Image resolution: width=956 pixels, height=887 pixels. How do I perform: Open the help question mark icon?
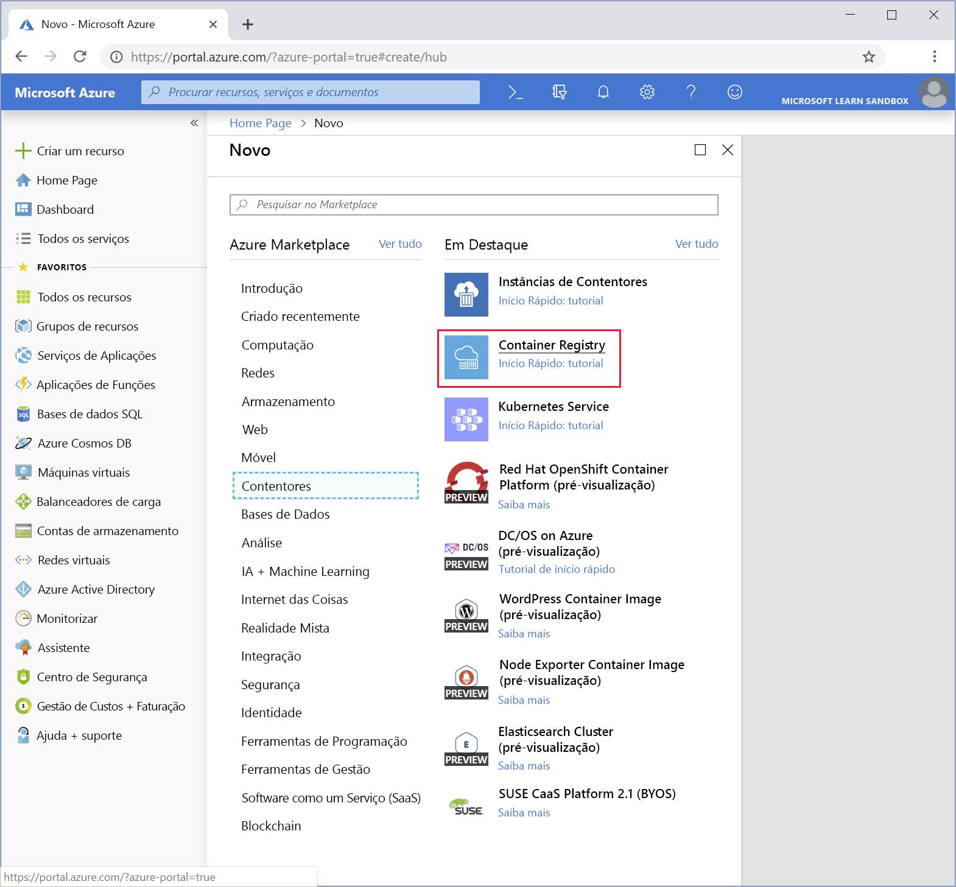691,92
